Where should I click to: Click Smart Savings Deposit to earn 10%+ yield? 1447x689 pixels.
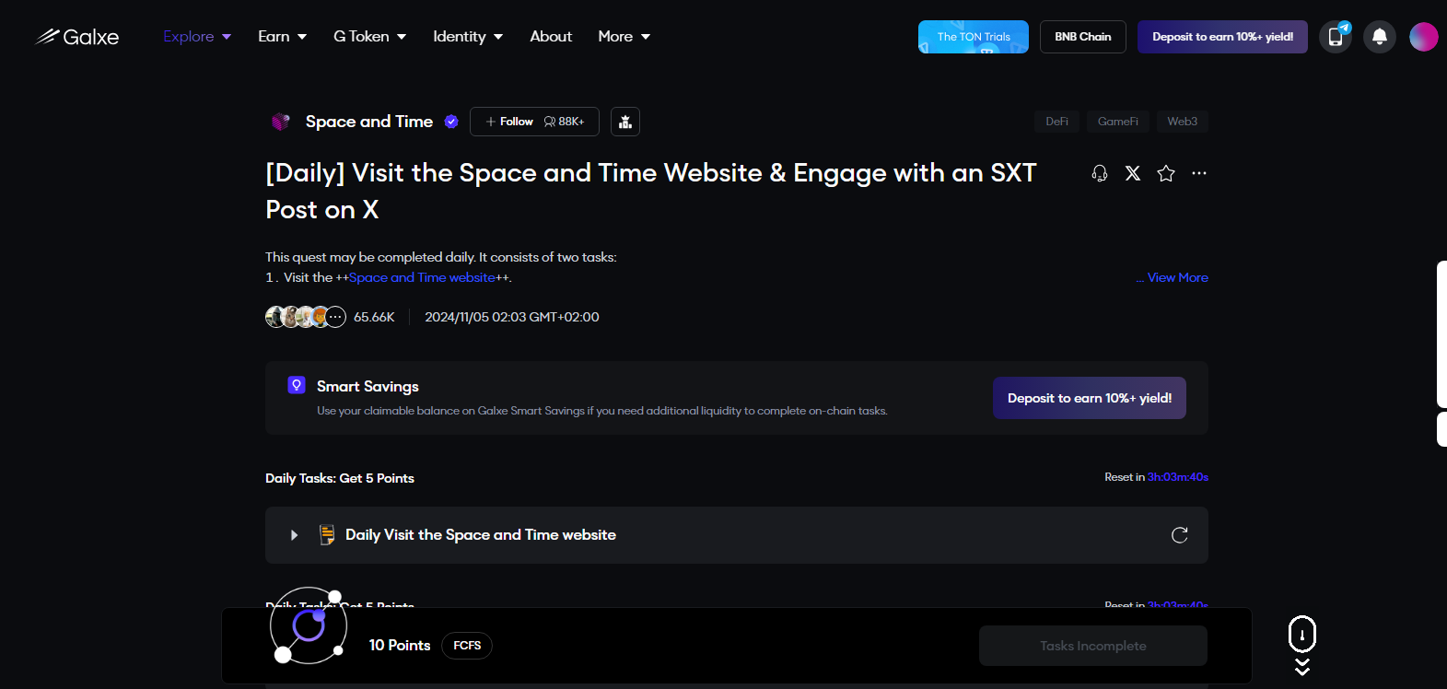tap(1090, 398)
